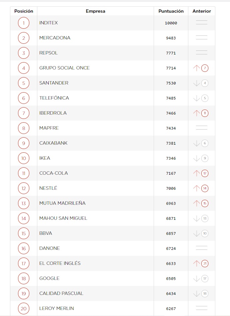Click the red up arrow for COCA-COLA
Image resolution: width=230 pixels, height=316 pixels.
click(196, 173)
